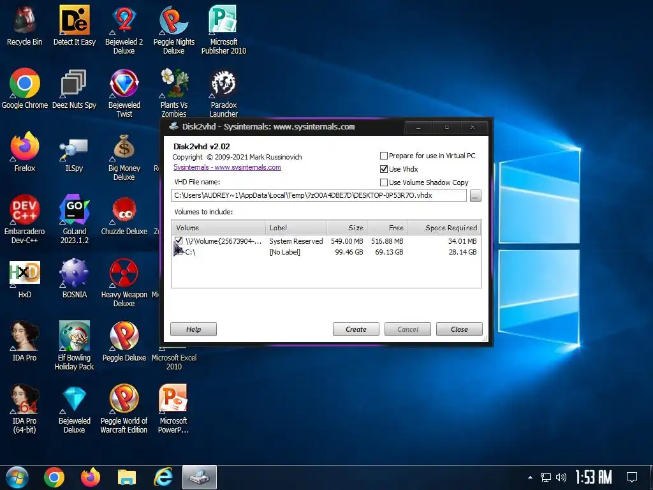Sort by the Free column header
Image resolution: width=653 pixels, height=490 pixels.
click(387, 228)
